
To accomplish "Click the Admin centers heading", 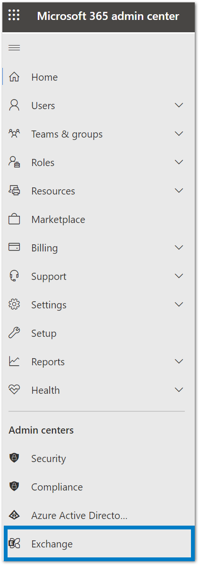I will [x=41, y=430].
